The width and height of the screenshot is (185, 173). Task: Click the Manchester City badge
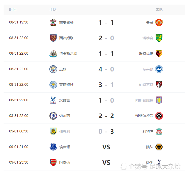point(53,69)
